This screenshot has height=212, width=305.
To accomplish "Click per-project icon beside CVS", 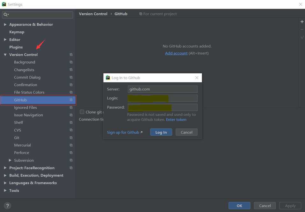I will click(x=71, y=130).
